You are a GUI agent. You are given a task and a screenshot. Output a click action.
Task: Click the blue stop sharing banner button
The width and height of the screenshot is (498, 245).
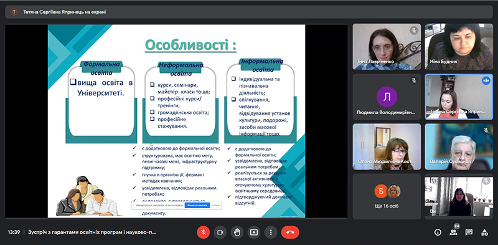tap(197, 205)
